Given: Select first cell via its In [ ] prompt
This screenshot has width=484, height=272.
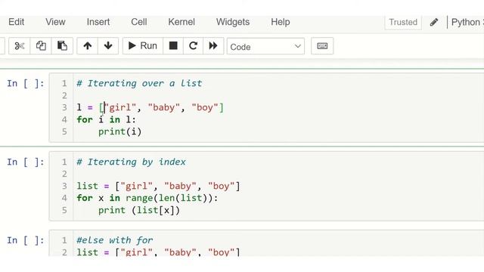Looking at the screenshot, I should click(26, 83).
